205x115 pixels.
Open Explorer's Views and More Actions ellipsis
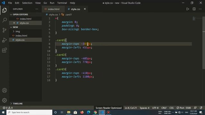(37, 9)
